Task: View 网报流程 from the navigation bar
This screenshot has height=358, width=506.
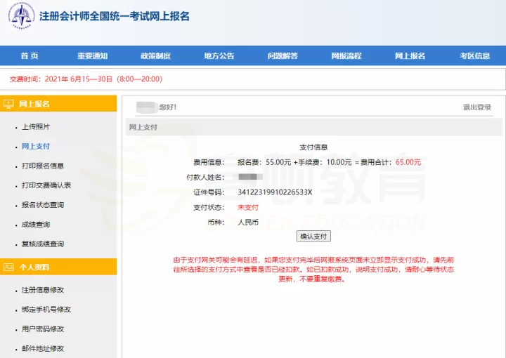Action: pos(346,56)
